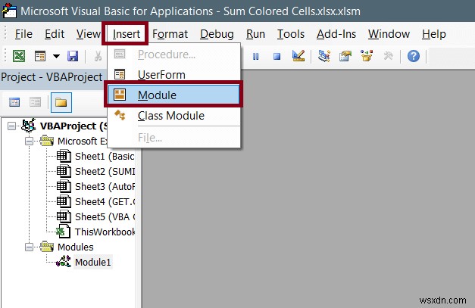Screen dimensions: 475x308
Task: Open the Run menu
Action: click(255, 34)
